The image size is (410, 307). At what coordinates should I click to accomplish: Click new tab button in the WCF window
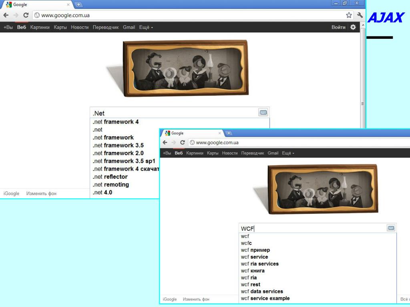click(229, 133)
